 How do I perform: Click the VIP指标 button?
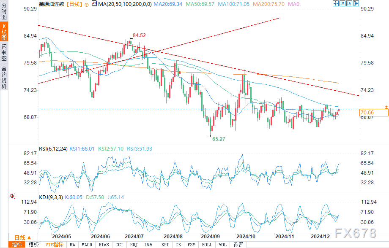point(54,245)
